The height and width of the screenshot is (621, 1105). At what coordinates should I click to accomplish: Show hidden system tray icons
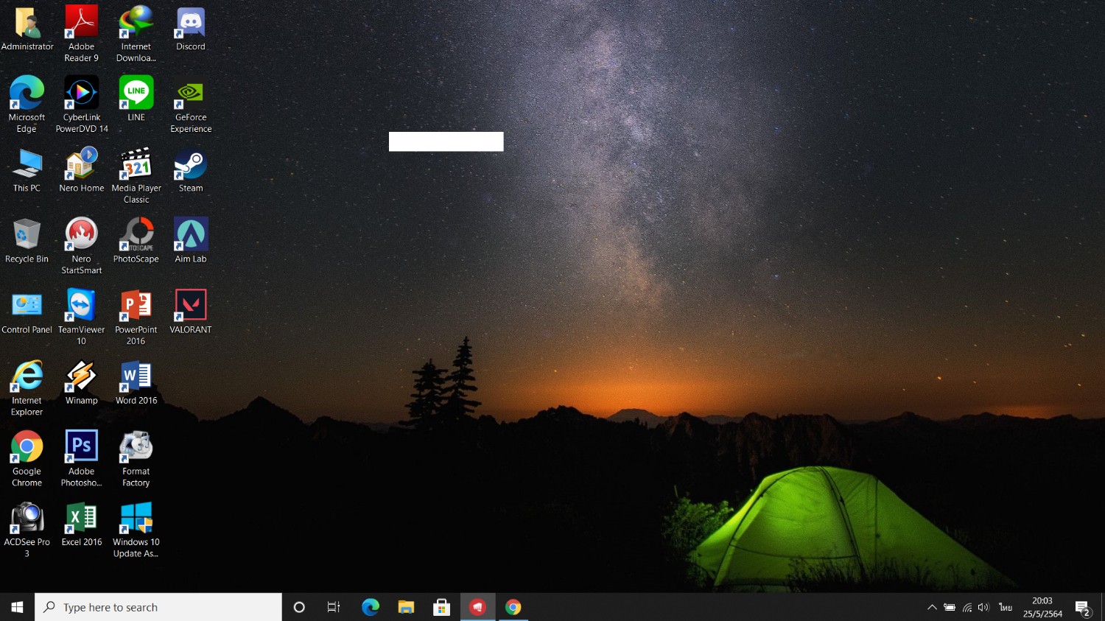click(x=932, y=608)
